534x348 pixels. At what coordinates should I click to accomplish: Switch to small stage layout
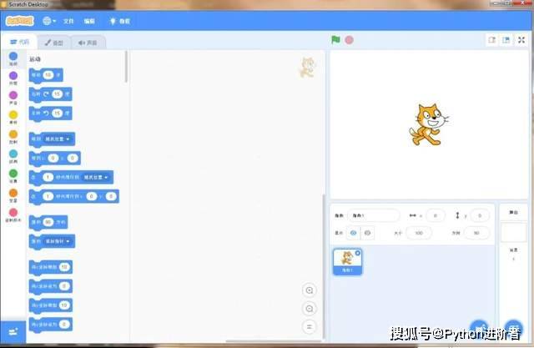click(491, 40)
